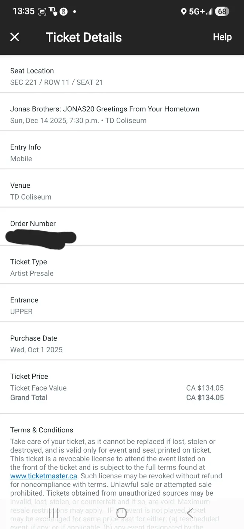Viewport: 244px width, 529px height.
Task: Open the Help page
Action: click(222, 37)
